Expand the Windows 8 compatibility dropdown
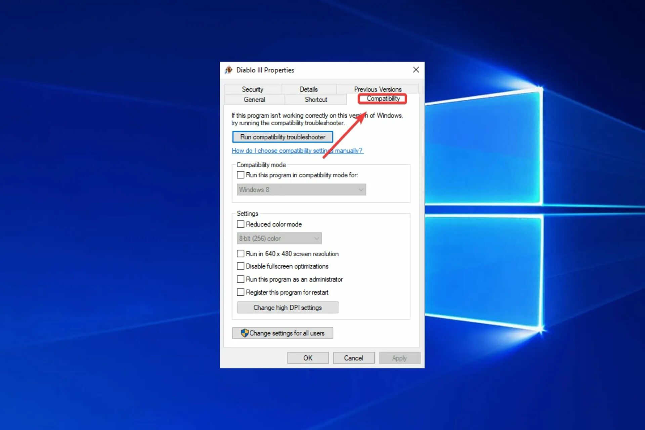 click(x=301, y=189)
